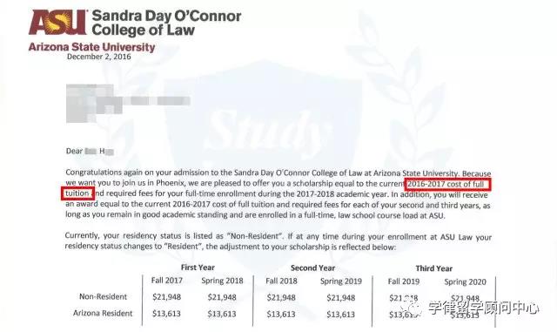The image size is (557, 332).
Task: Select the Third Year column heading
Action: pyautogui.click(x=433, y=268)
